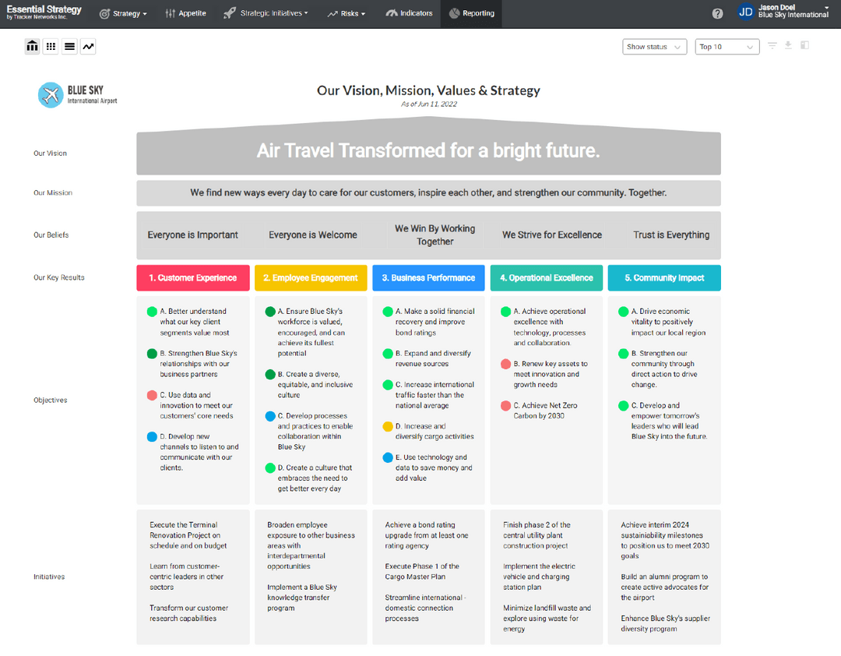Click the Operational Excellence header
Screen dimensions: 841x656
tap(546, 277)
